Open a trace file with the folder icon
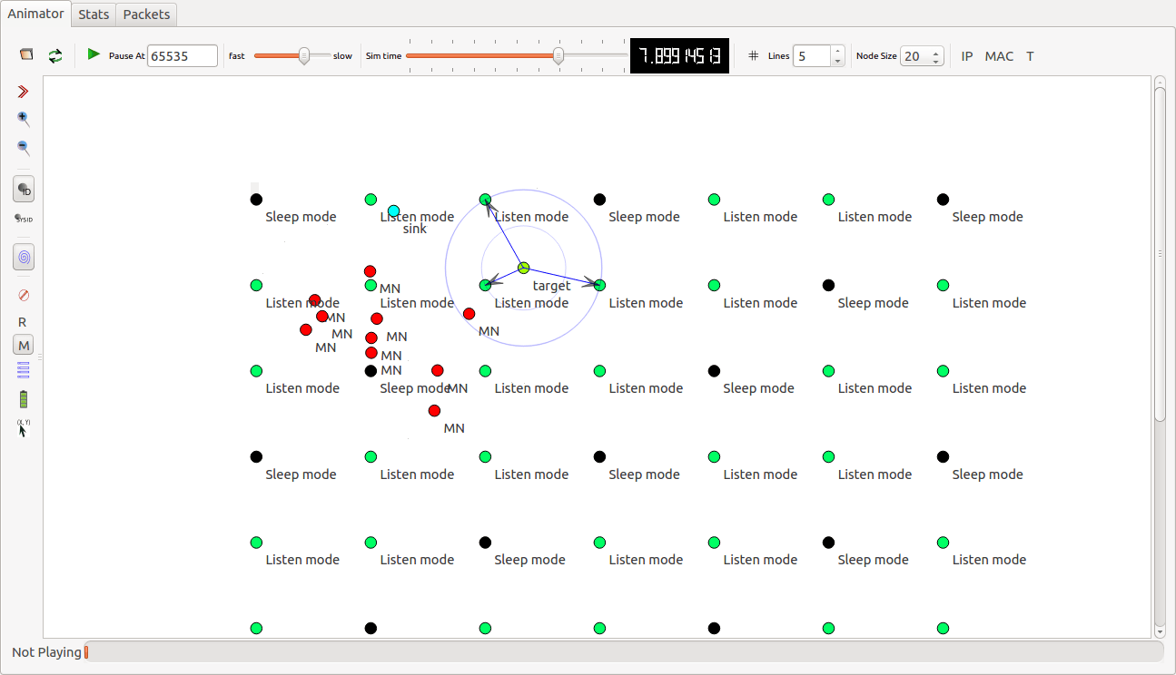This screenshot has width=1176, height=675. pos(26,55)
